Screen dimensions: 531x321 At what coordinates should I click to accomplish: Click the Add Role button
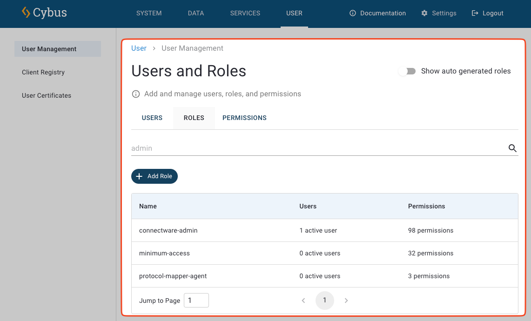pyautogui.click(x=154, y=176)
